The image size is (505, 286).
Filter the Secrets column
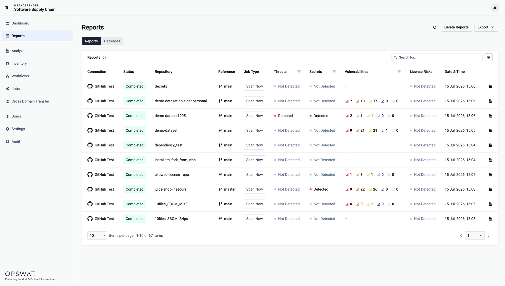334,71
